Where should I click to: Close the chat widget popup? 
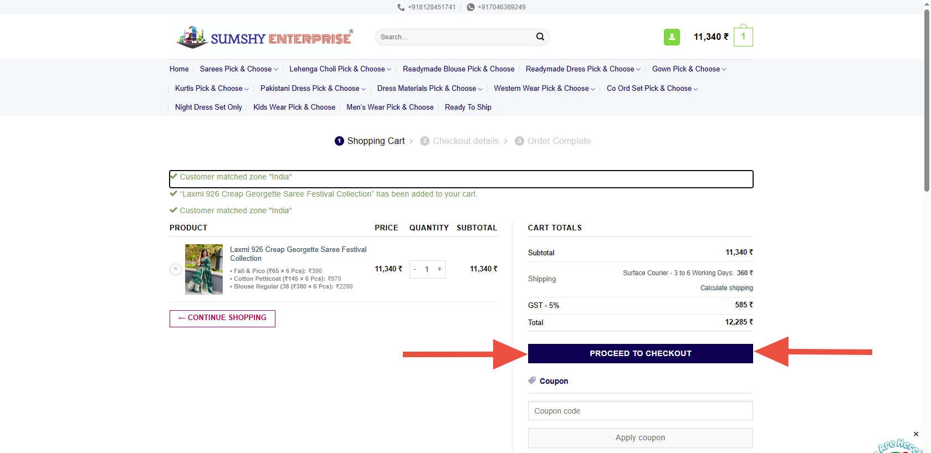point(916,434)
